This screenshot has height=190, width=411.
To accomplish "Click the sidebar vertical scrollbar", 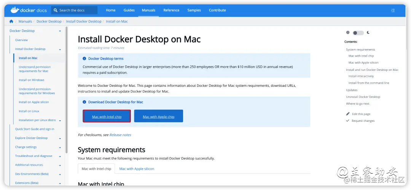I will coord(67,89).
